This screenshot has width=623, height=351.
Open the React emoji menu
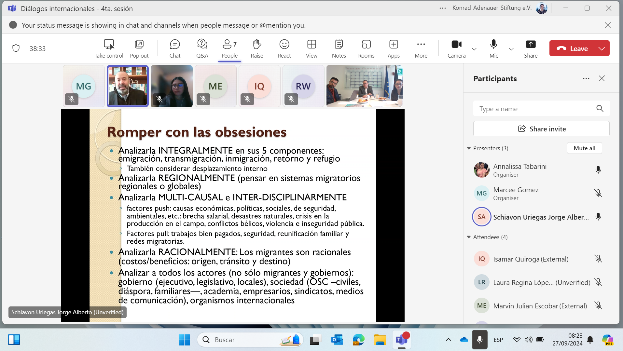tap(284, 48)
